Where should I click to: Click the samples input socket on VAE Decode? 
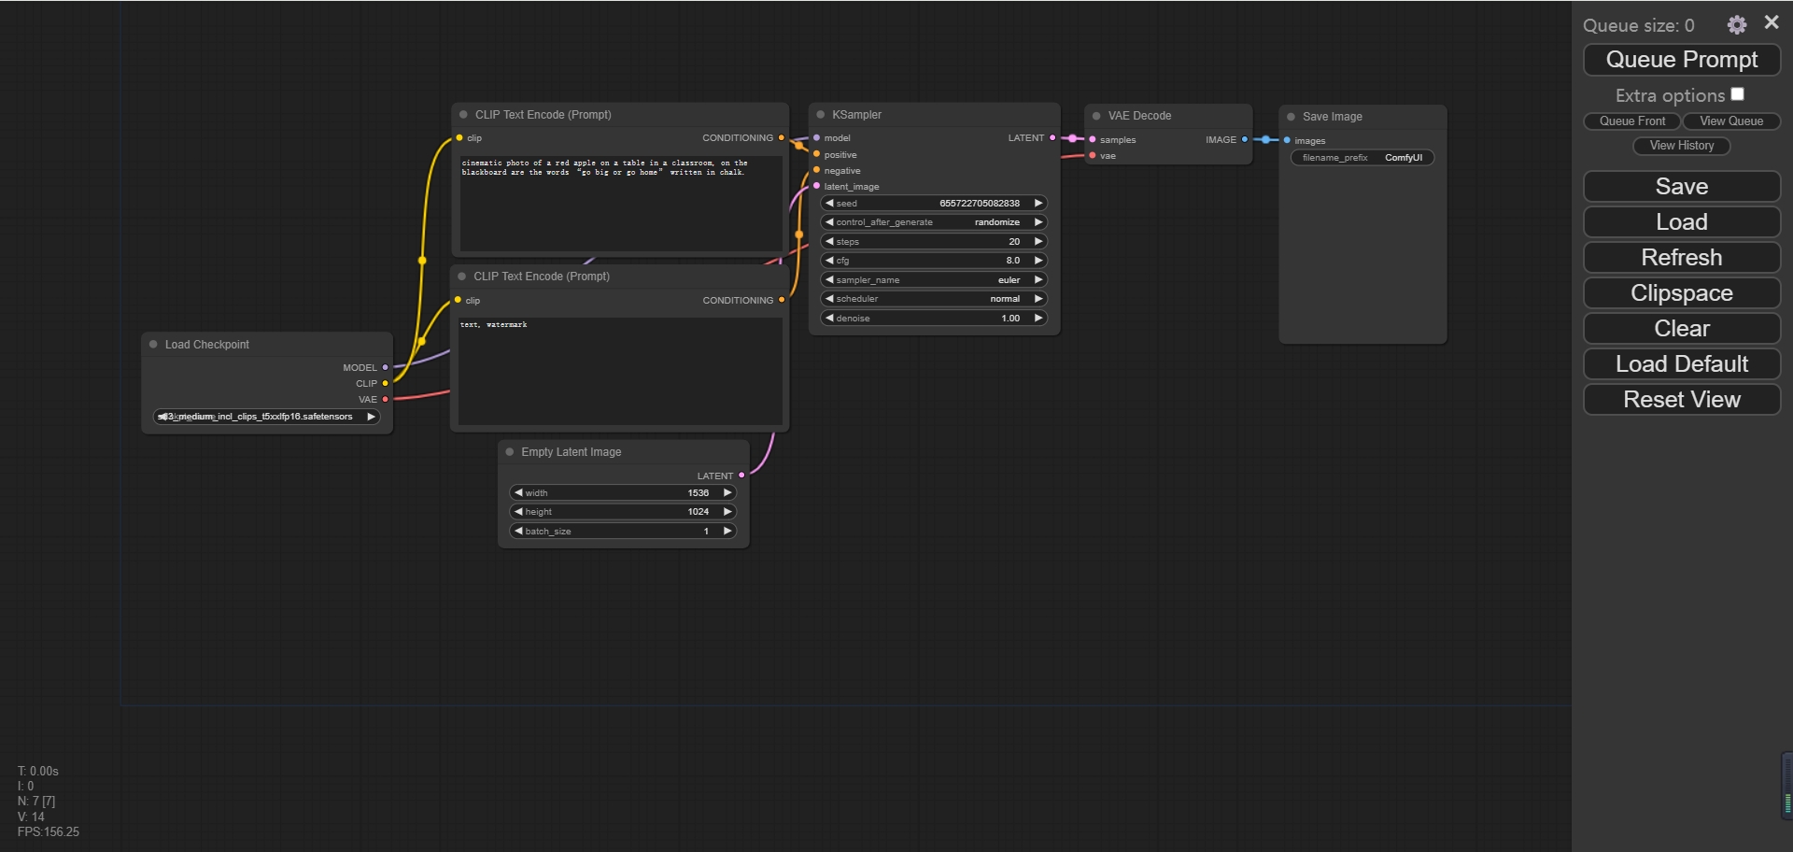pyautogui.click(x=1093, y=140)
